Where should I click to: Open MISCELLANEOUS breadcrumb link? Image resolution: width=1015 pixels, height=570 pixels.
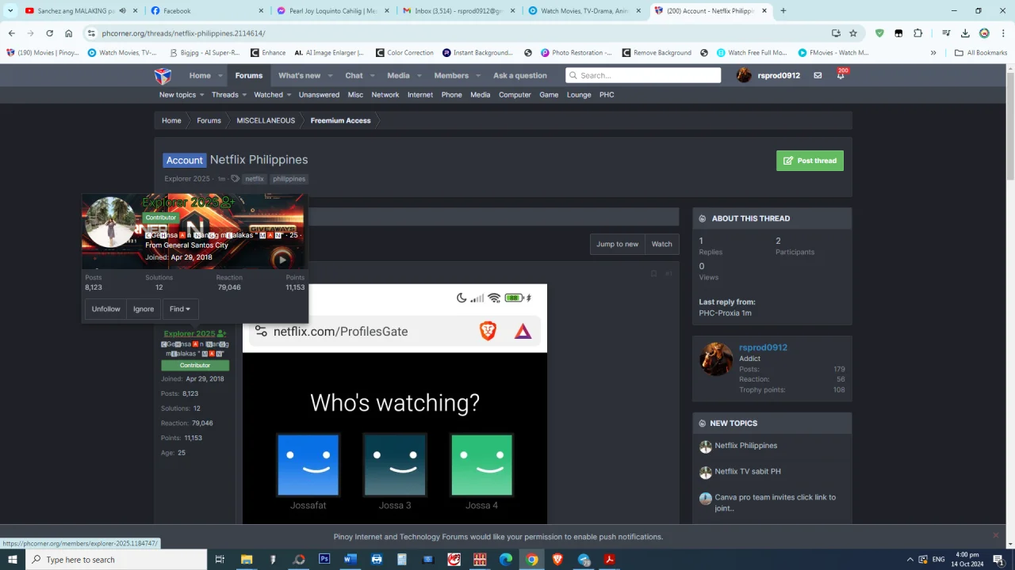(x=266, y=120)
